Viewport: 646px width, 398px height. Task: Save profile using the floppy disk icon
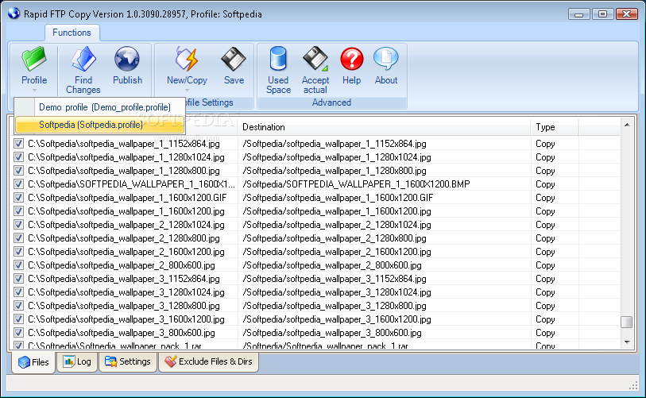[234, 59]
